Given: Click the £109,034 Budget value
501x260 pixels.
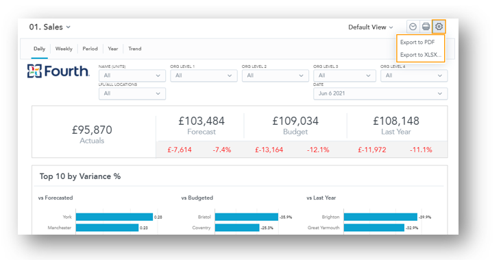Looking at the screenshot, I should [x=295, y=121].
